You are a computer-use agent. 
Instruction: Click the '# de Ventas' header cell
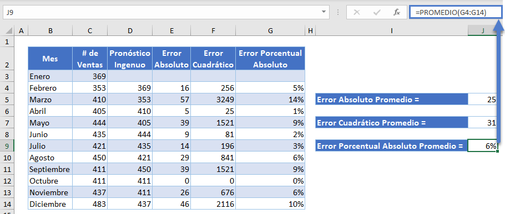click(x=90, y=59)
